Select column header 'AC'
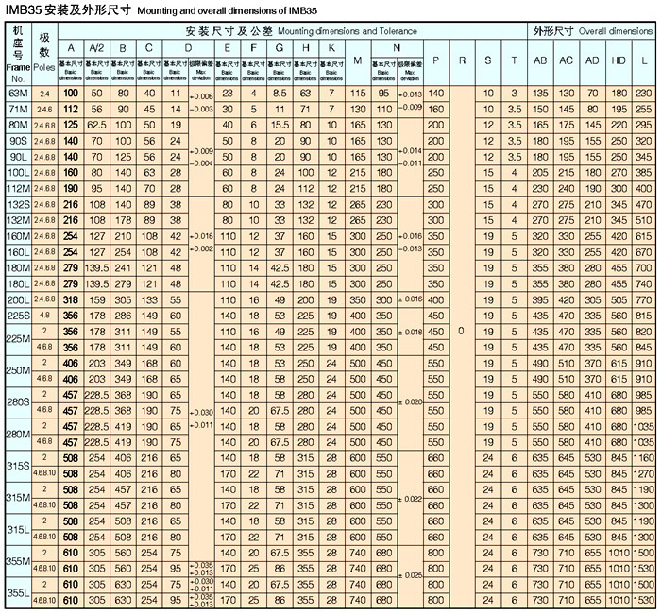The height and width of the screenshot is (615, 661). pos(567,60)
